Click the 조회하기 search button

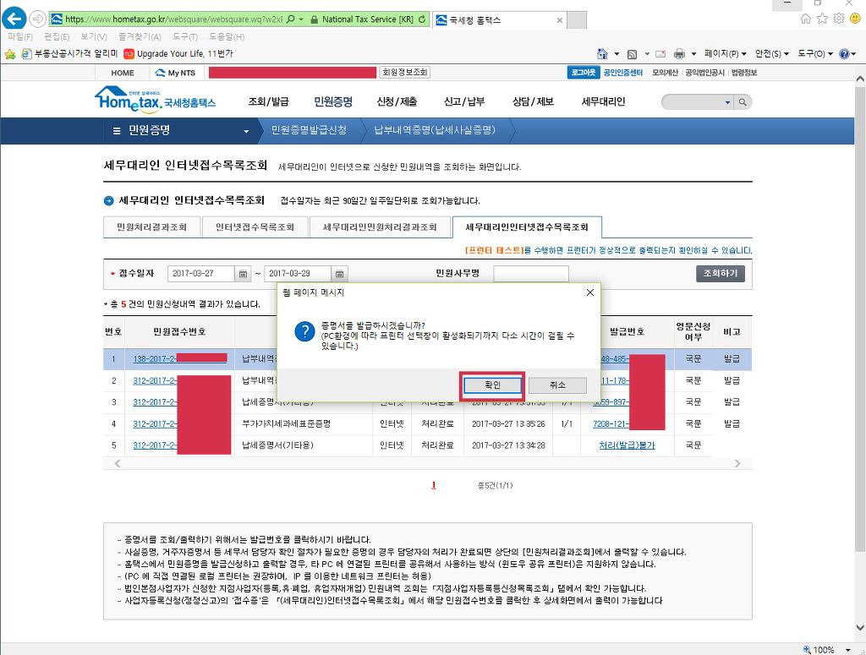click(x=721, y=274)
